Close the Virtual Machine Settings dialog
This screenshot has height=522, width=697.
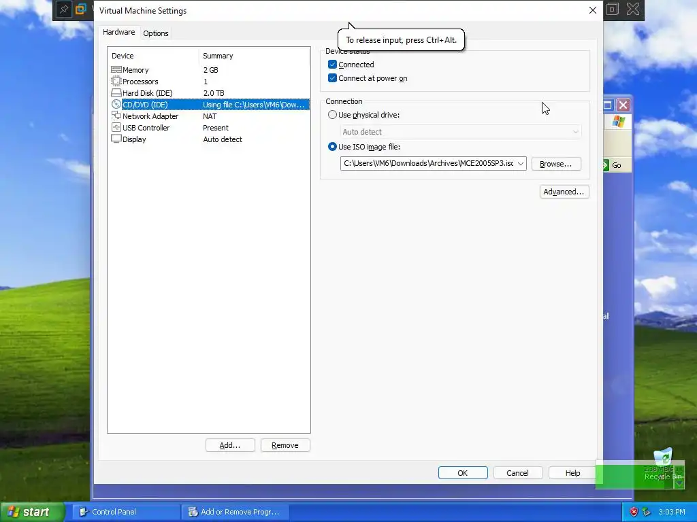pyautogui.click(x=593, y=10)
